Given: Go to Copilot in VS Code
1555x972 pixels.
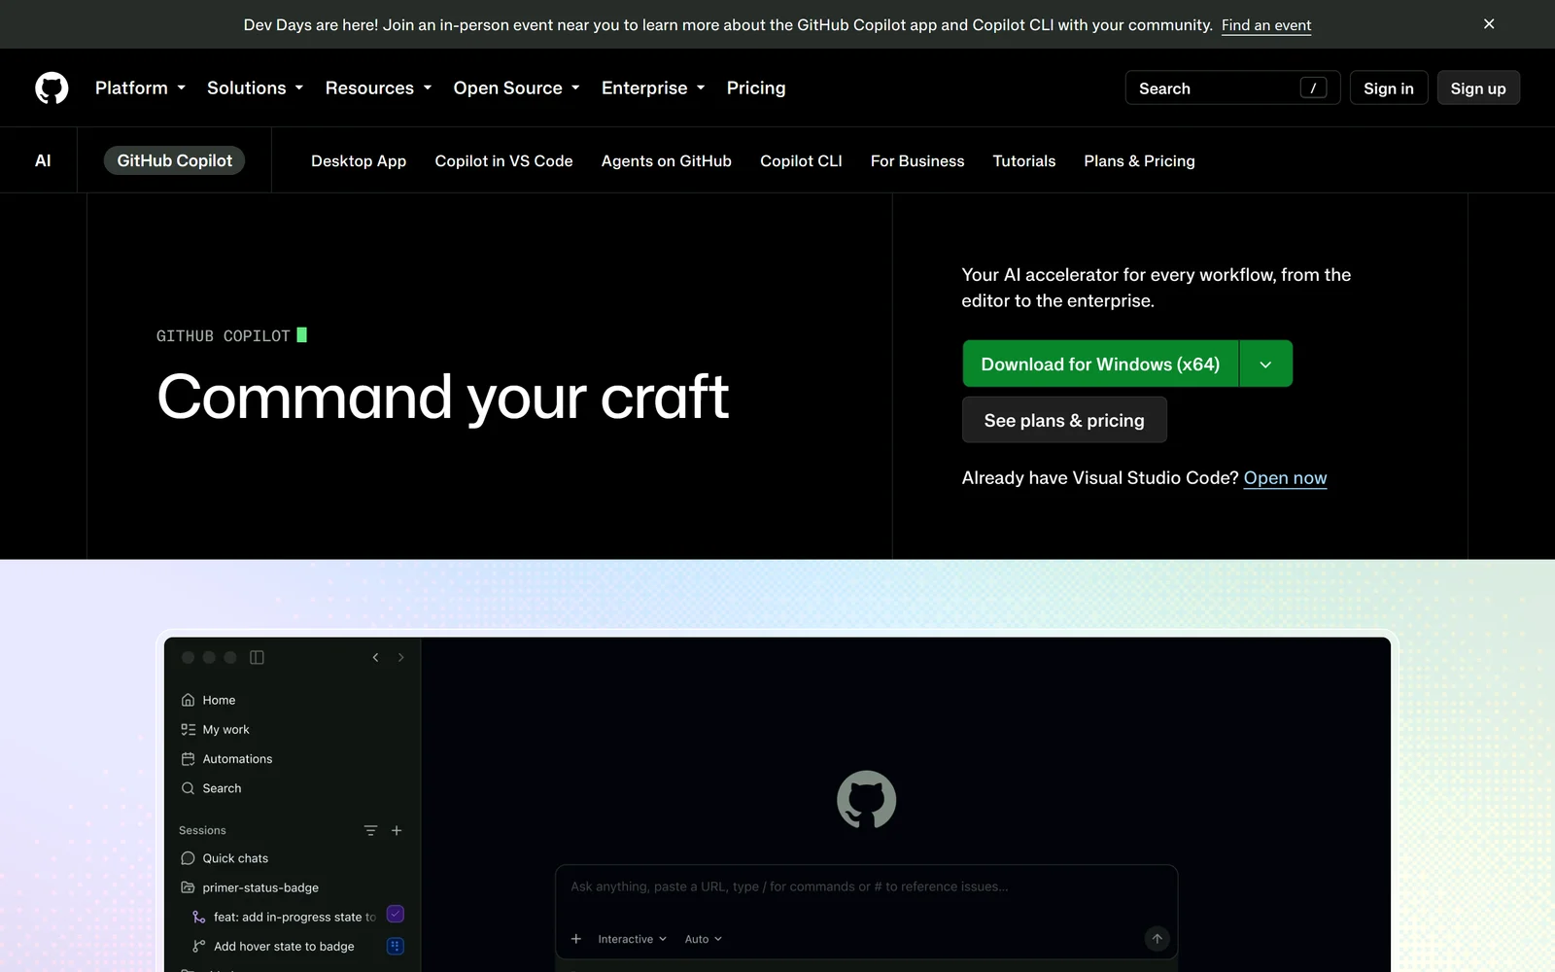Looking at the screenshot, I should point(503,160).
